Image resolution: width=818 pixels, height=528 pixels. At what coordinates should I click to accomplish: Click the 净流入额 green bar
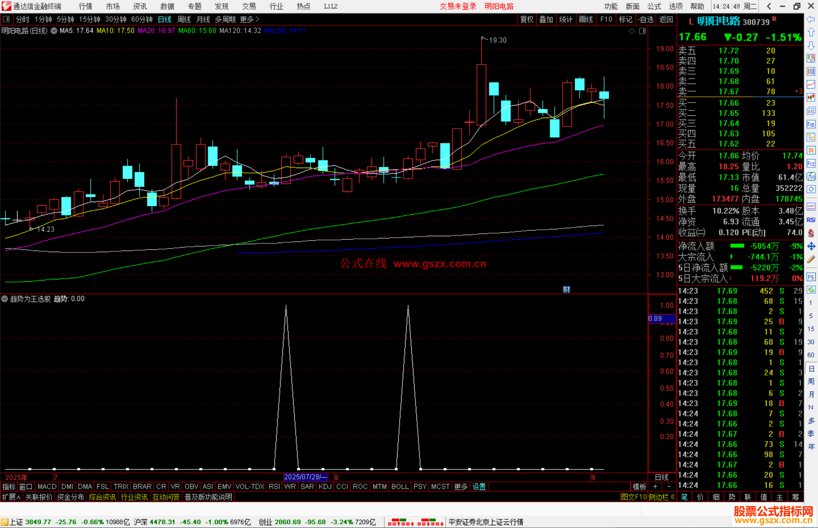(737, 246)
